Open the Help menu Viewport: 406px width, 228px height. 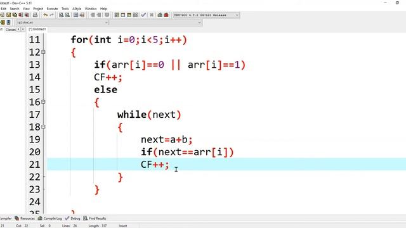103,8
